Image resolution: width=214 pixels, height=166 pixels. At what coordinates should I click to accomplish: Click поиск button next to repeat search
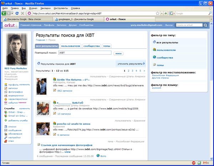(118, 53)
